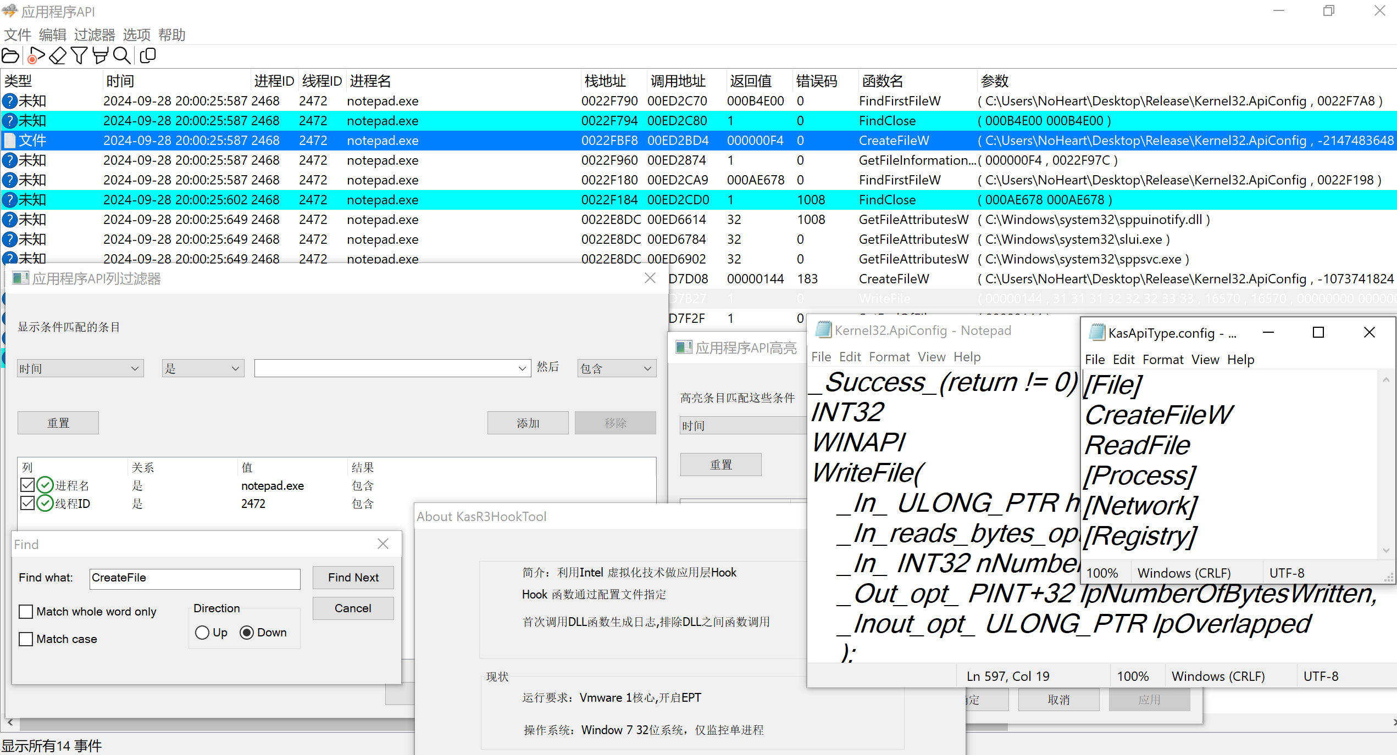The height and width of the screenshot is (755, 1397).
Task: Click the open folder toolbar icon
Action: tap(10, 55)
